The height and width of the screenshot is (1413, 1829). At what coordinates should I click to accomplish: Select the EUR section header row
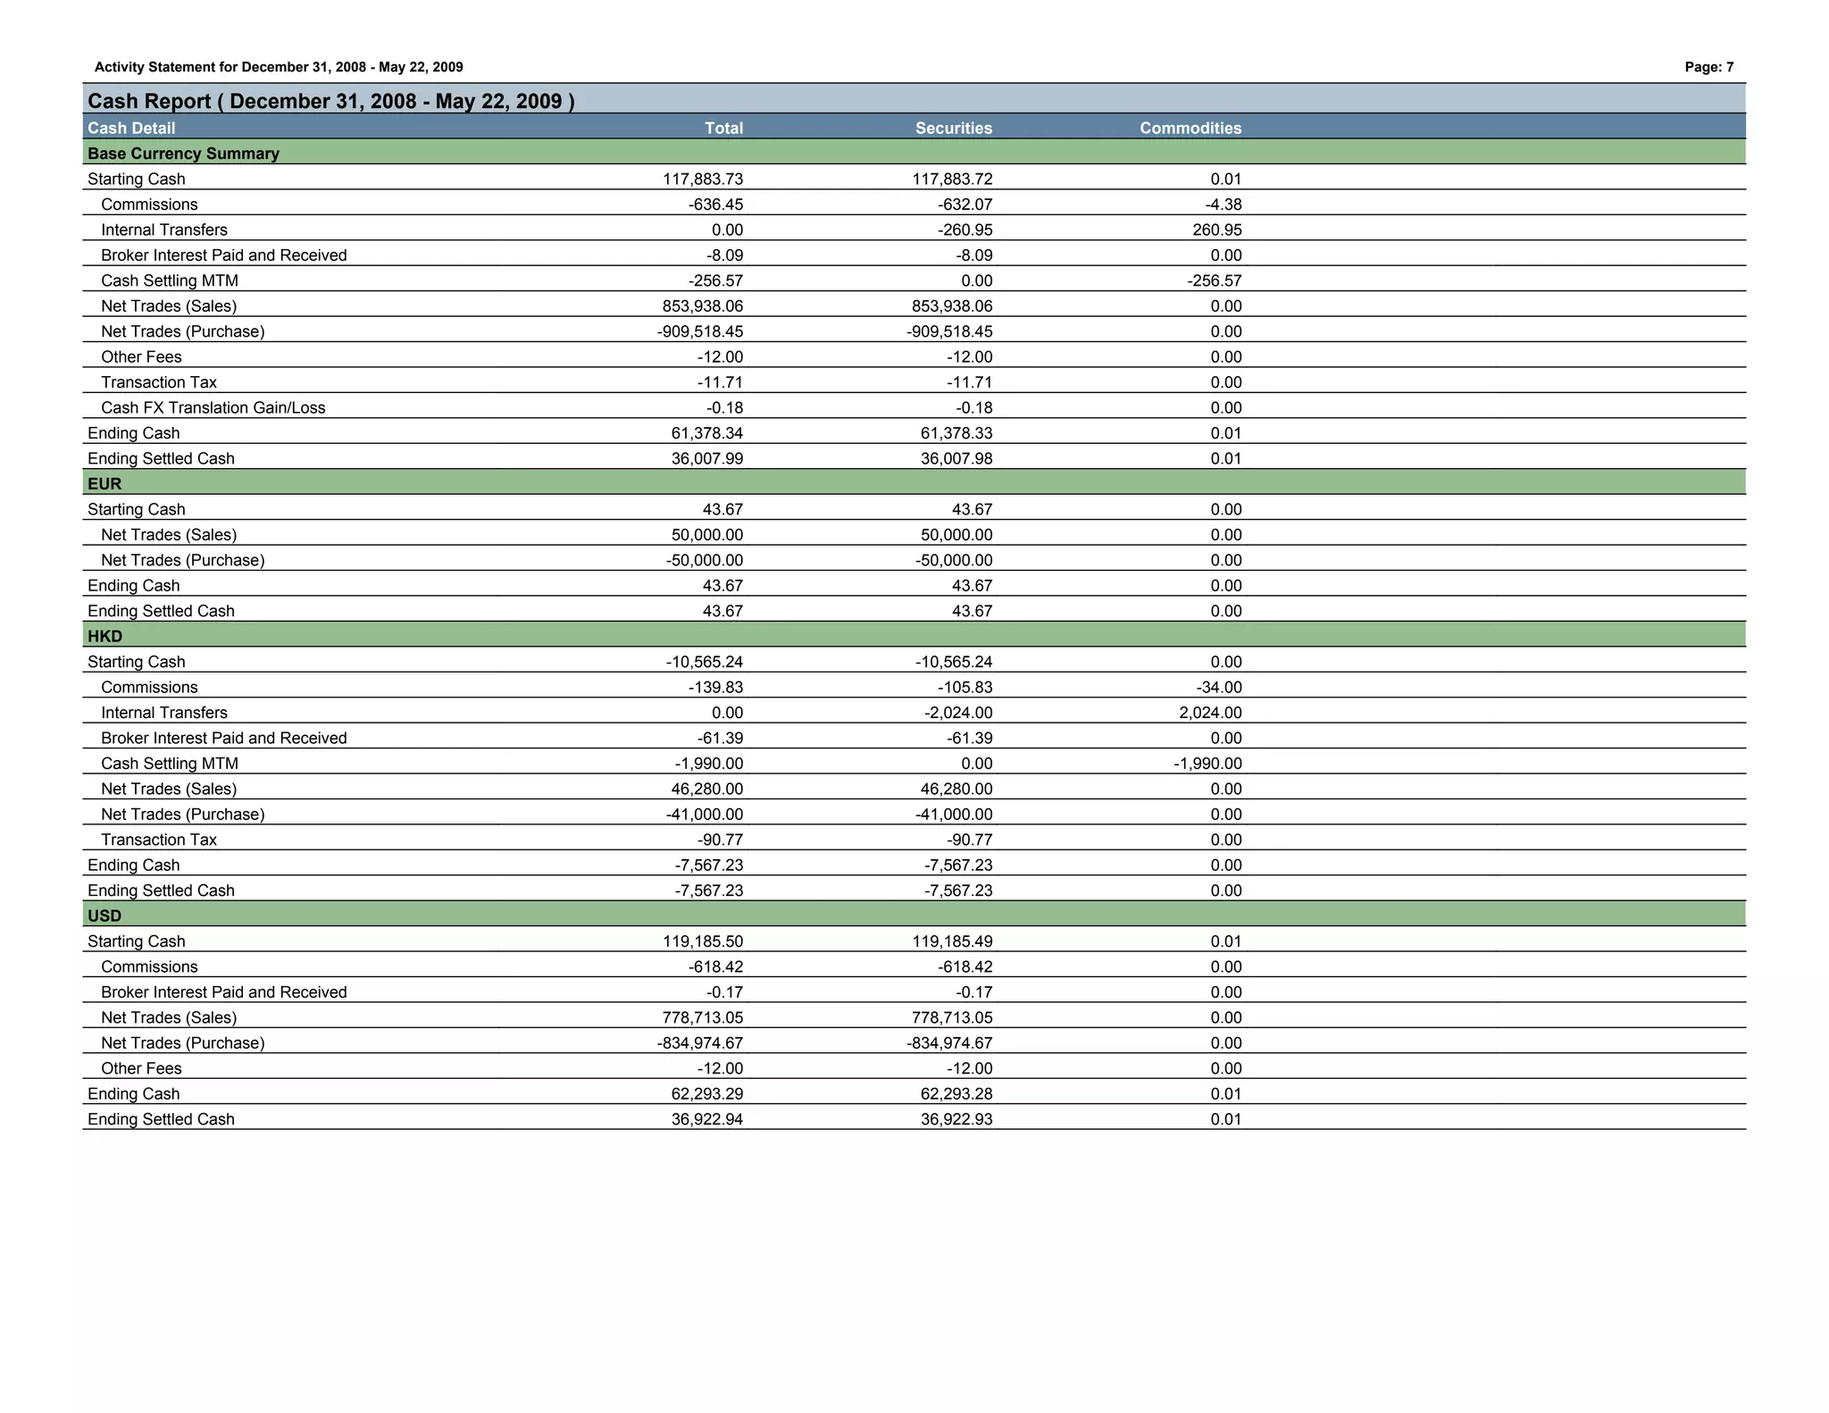click(104, 484)
